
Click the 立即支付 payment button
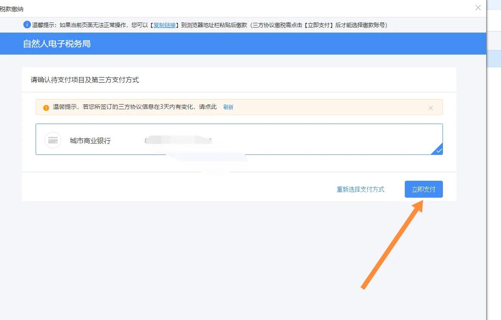[423, 189]
